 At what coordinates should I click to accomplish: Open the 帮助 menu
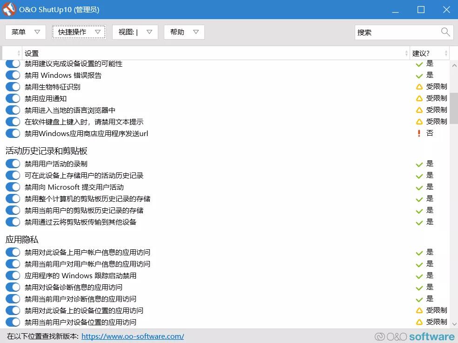tap(184, 32)
